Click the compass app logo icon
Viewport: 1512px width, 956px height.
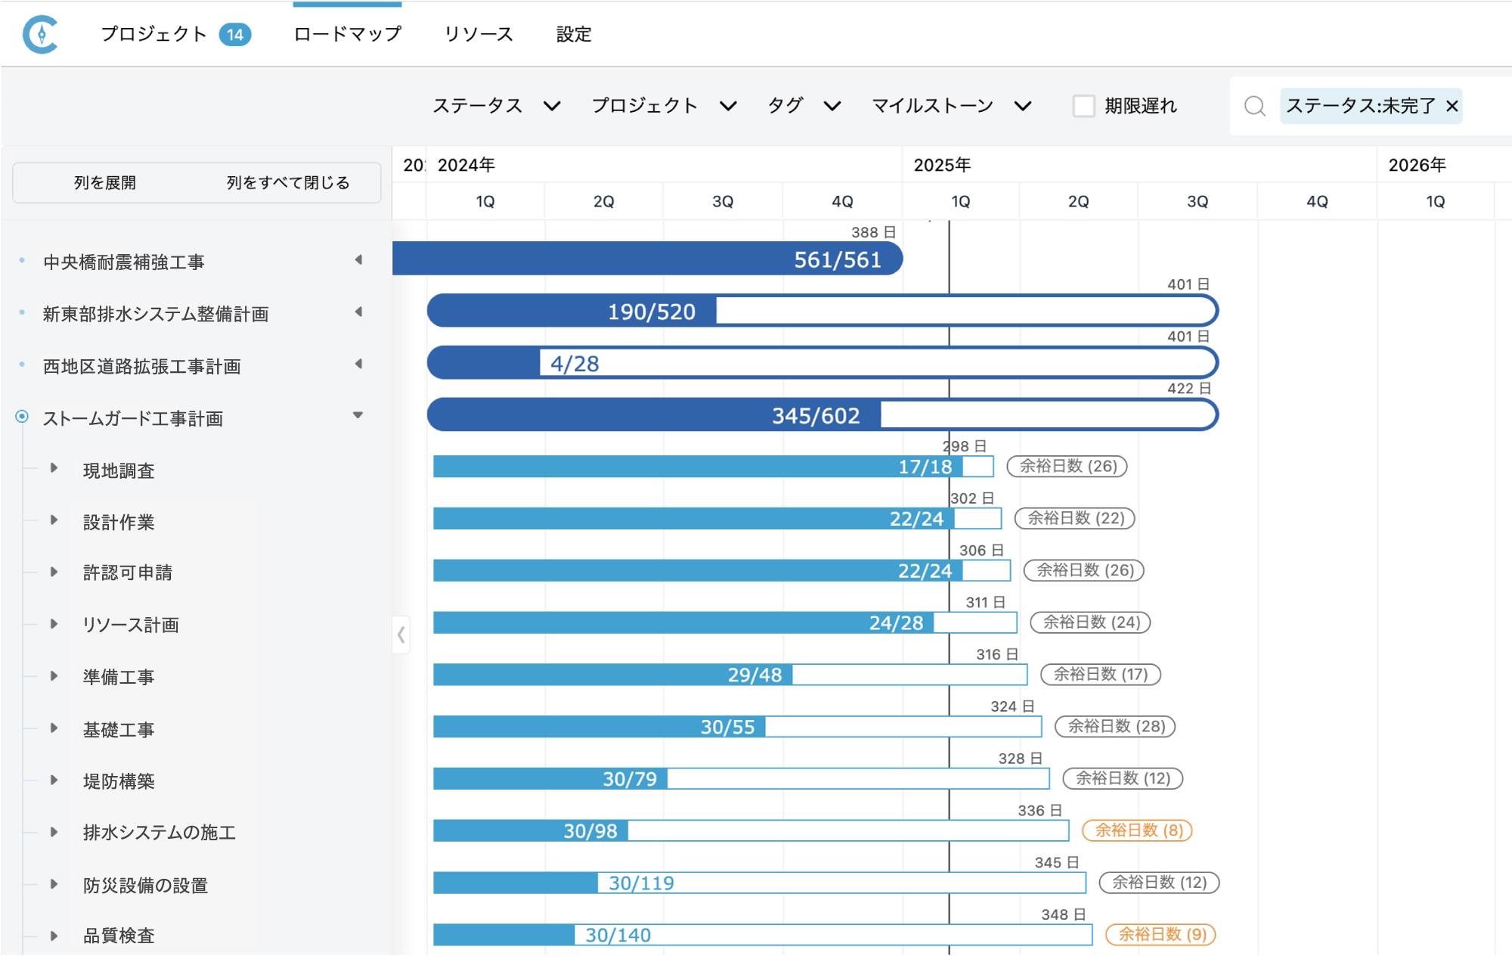coord(41,34)
